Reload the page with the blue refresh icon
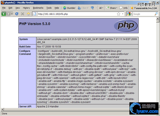The width and height of the screenshot is (160, 116). tap(17, 14)
